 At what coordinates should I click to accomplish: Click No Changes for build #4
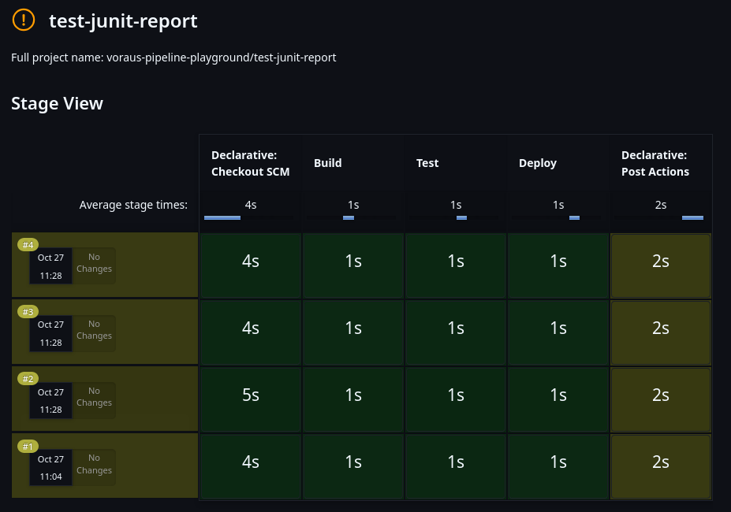pyautogui.click(x=95, y=263)
